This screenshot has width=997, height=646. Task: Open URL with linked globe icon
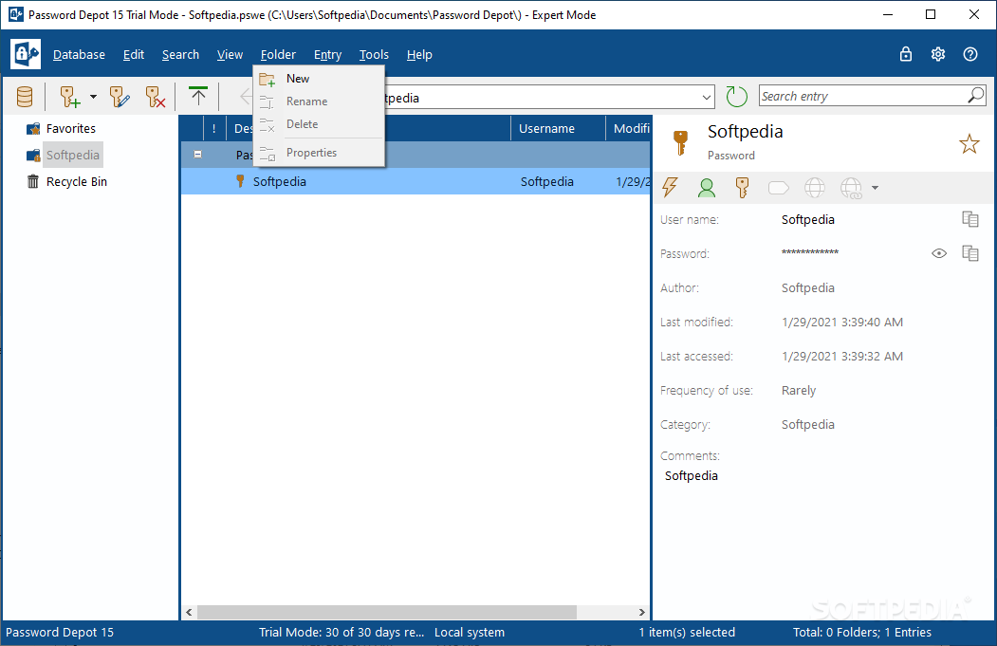pyautogui.click(x=852, y=188)
